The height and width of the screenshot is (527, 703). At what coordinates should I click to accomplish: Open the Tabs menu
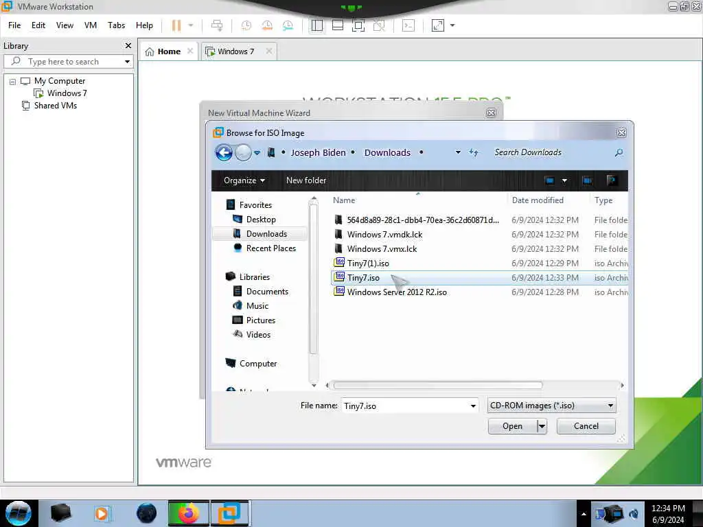click(x=116, y=25)
